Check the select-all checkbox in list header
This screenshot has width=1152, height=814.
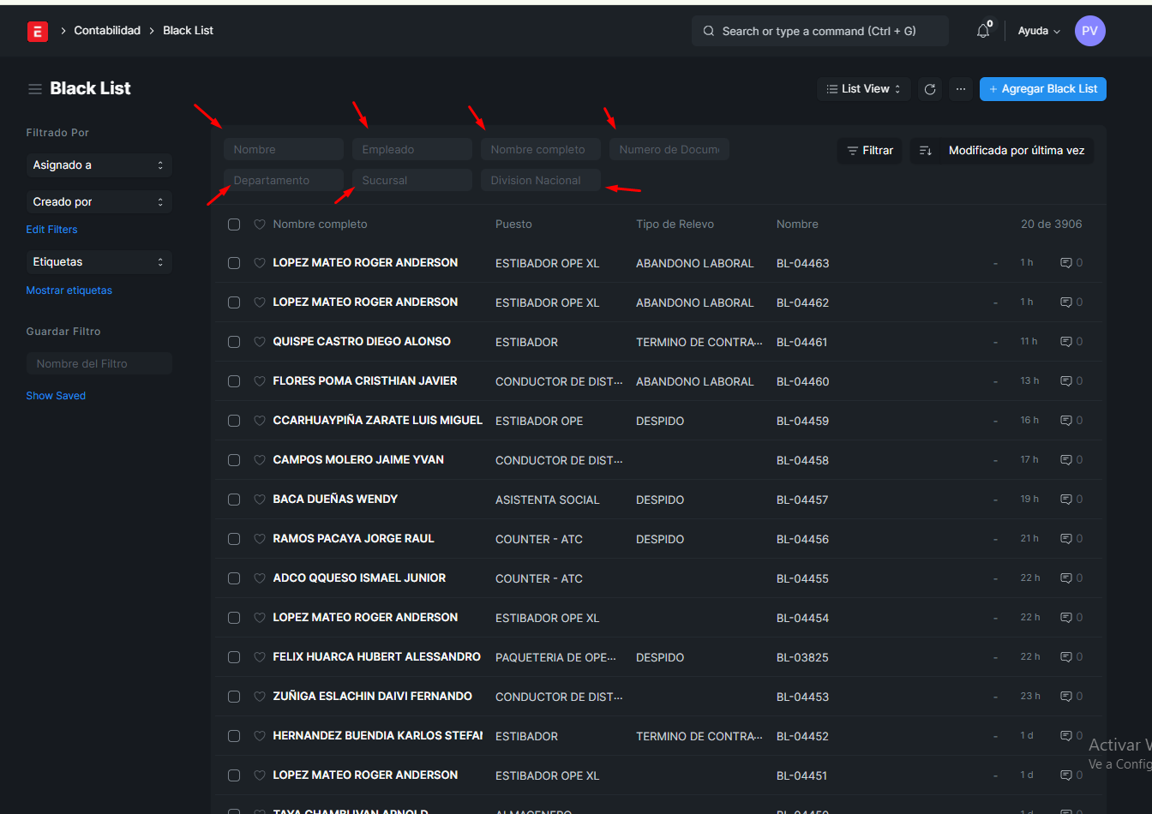pyautogui.click(x=234, y=224)
